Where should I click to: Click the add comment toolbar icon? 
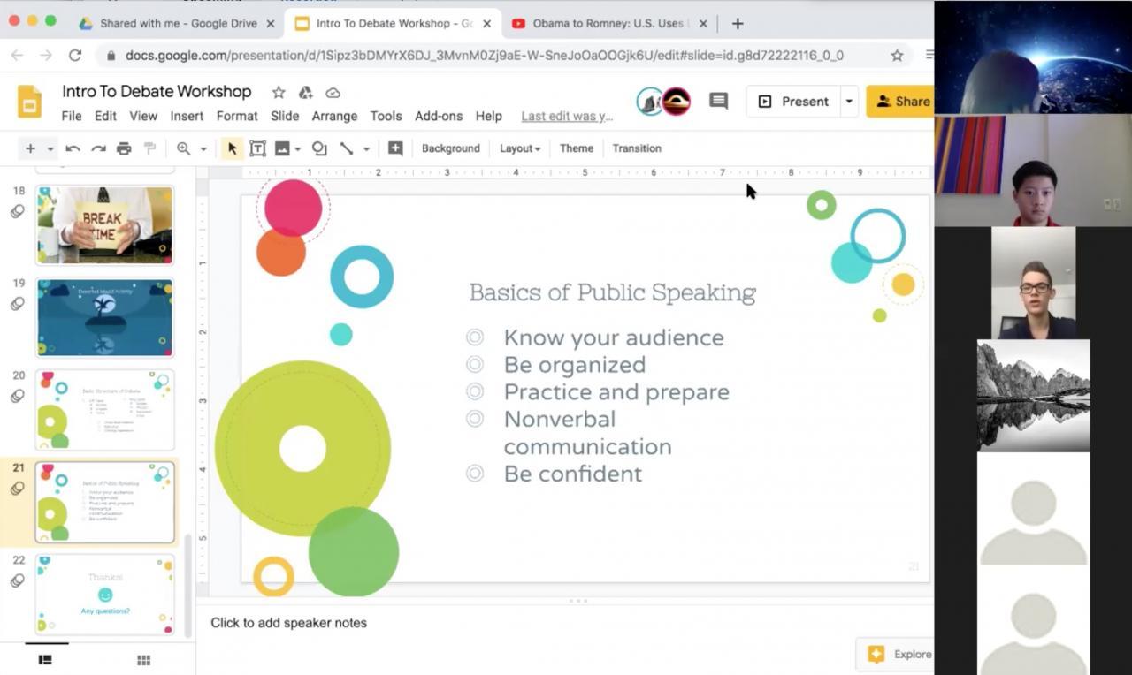tap(395, 148)
